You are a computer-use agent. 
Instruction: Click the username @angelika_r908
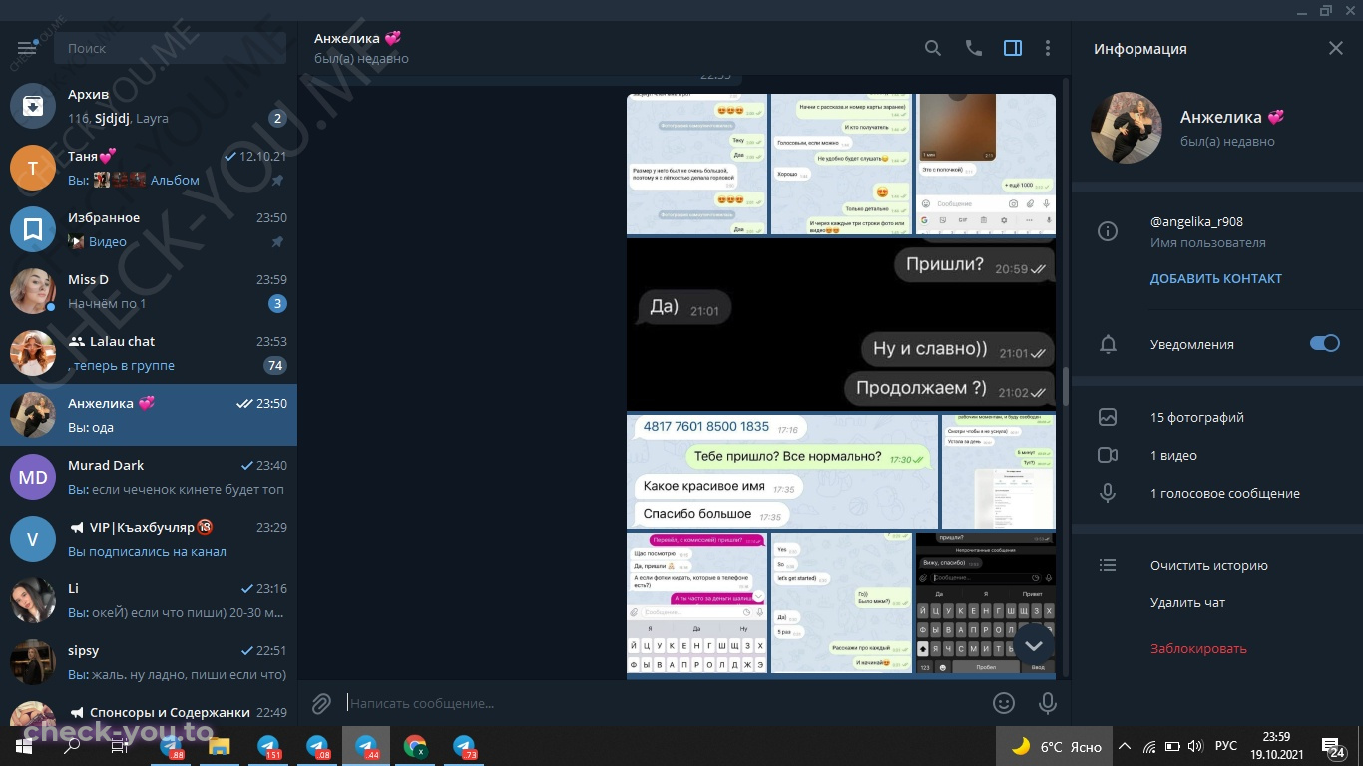pyautogui.click(x=1196, y=222)
